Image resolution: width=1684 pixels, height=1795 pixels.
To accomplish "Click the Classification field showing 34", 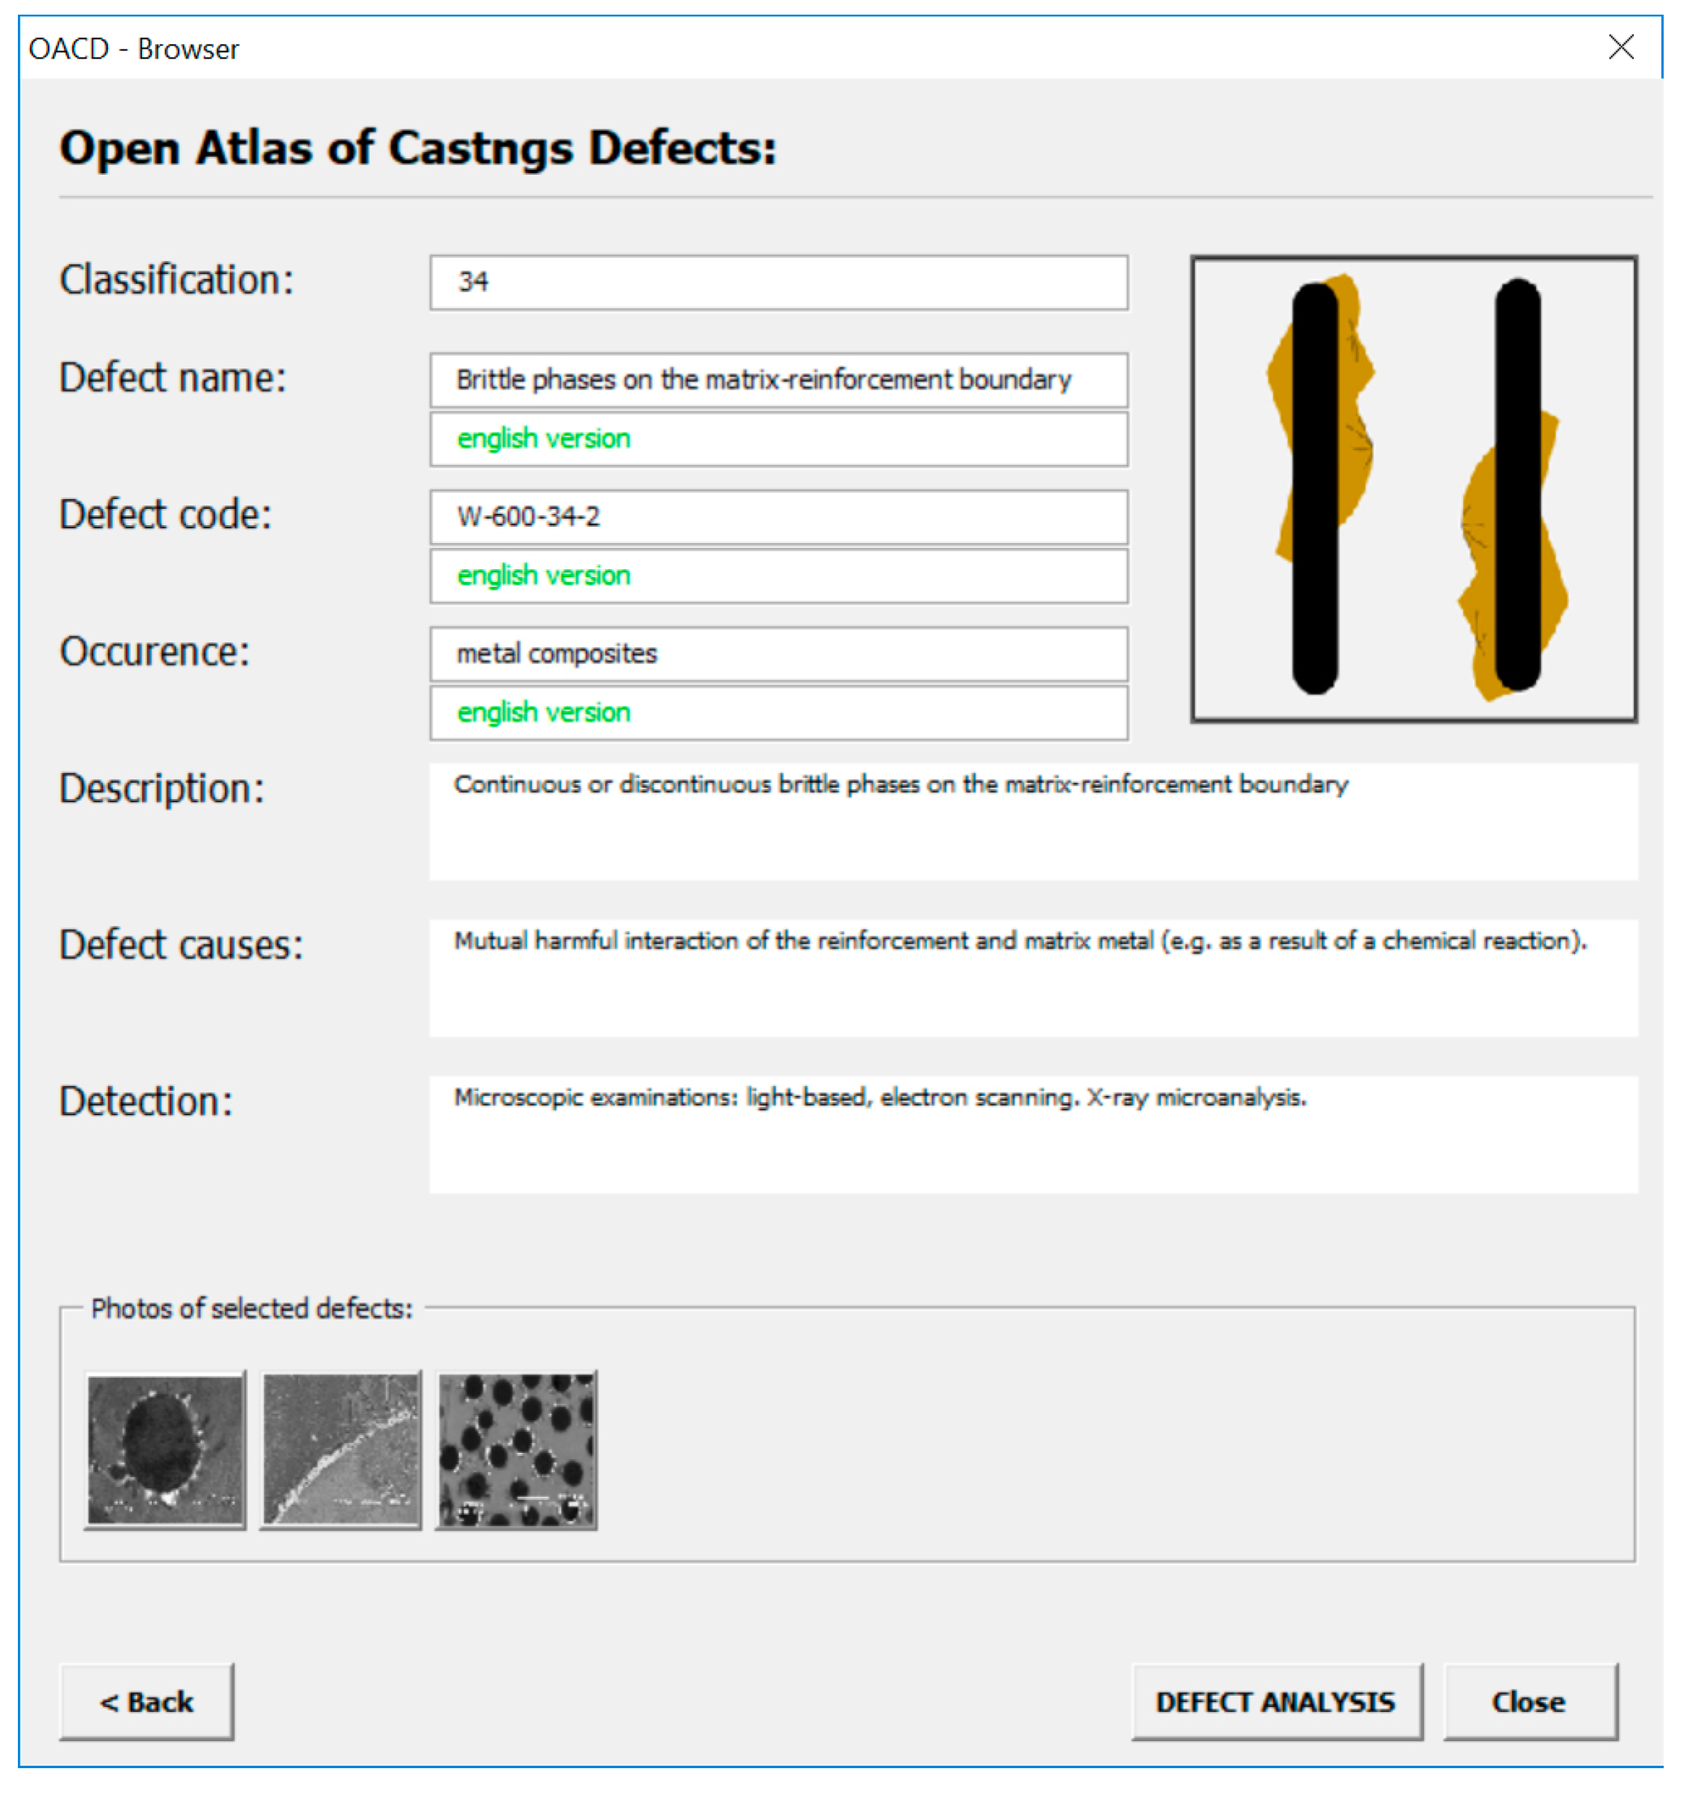I will [778, 283].
